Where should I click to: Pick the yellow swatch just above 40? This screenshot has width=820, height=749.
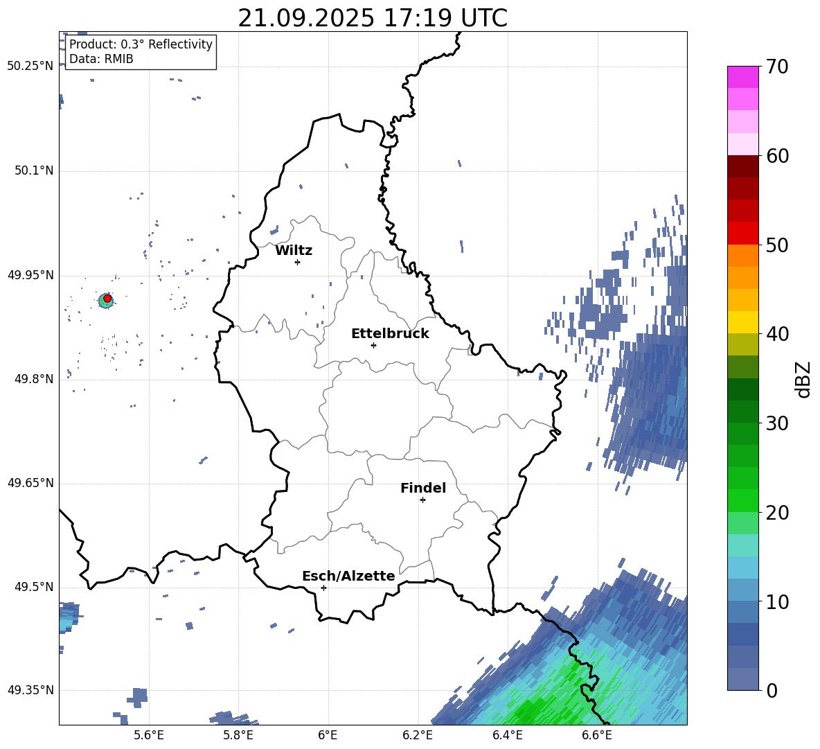[x=742, y=322]
